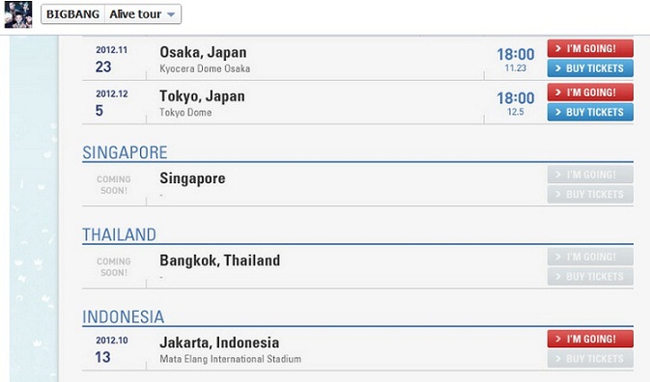Screen dimensions: 650x382
Task: Select the Bangkok, Thailand event title
Action: (x=219, y=260)
